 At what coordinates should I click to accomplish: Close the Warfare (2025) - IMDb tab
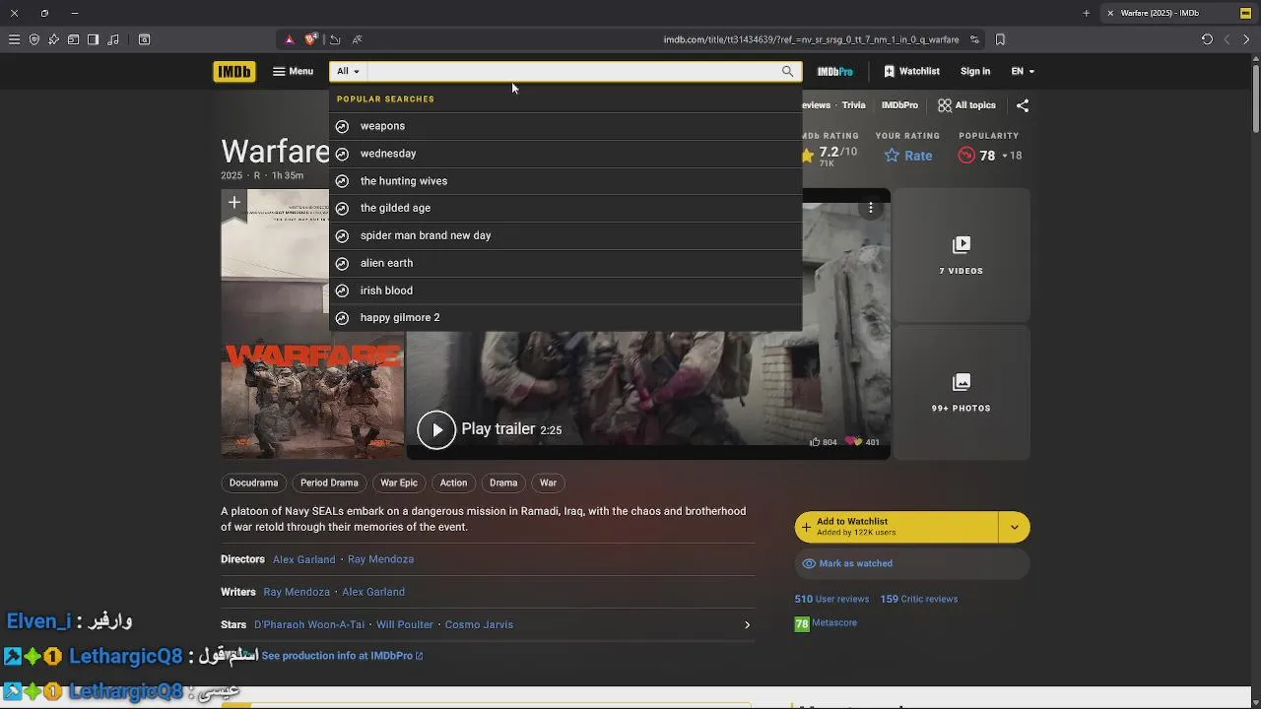(1110, 13)
